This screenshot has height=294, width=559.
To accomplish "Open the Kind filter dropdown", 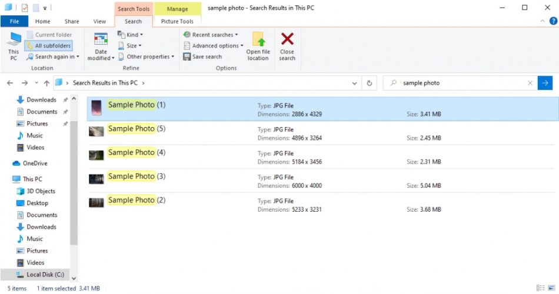I will coord(131,35).
